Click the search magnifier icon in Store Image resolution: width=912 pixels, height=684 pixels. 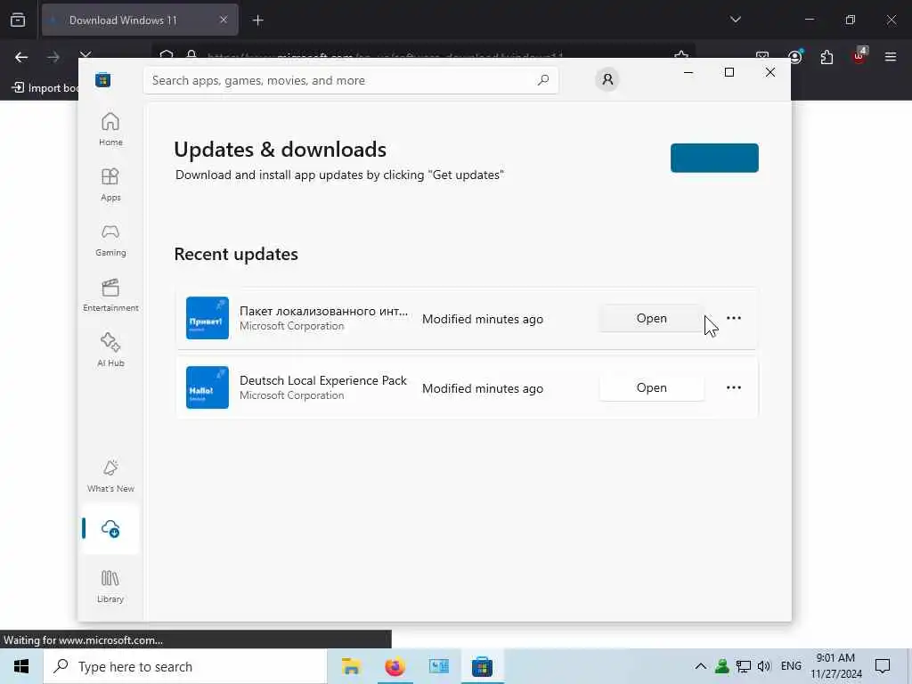coord(543,80)
